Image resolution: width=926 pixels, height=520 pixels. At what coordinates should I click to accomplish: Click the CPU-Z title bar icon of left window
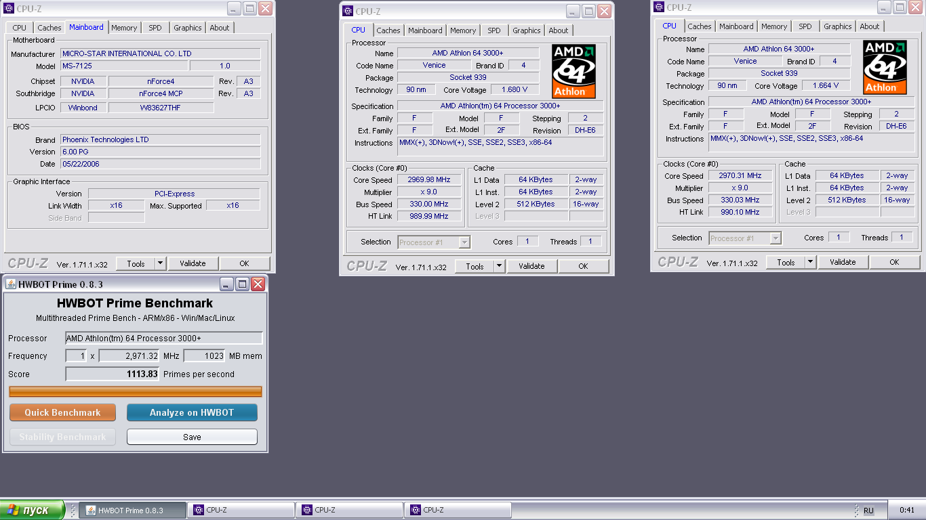(x=9, y=9)
